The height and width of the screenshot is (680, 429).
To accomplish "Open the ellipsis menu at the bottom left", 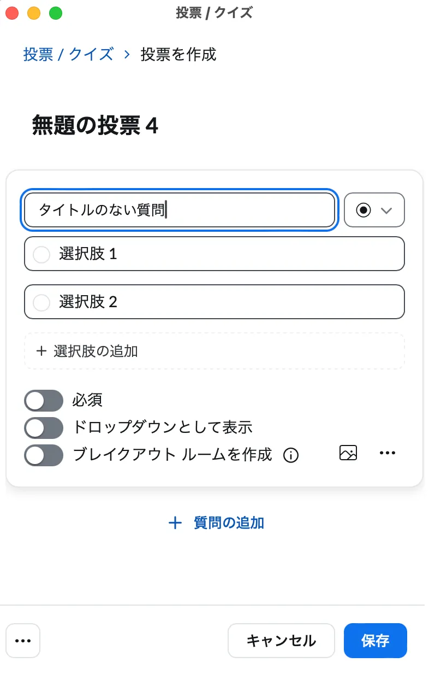I will pyautogui.click(x=23, y=641).
